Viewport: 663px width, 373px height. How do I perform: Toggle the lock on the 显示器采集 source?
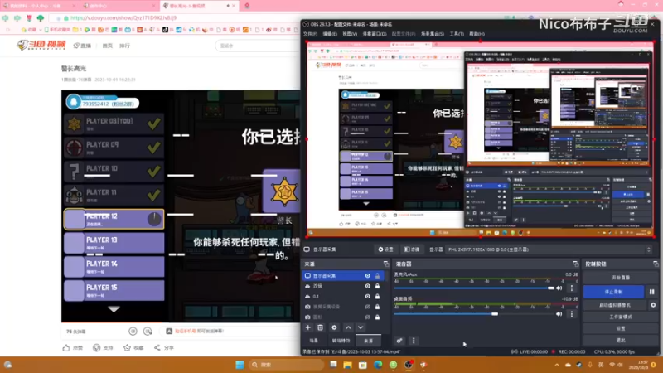tap(377, 276)
